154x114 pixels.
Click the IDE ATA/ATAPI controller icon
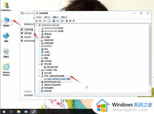(43, 31)
